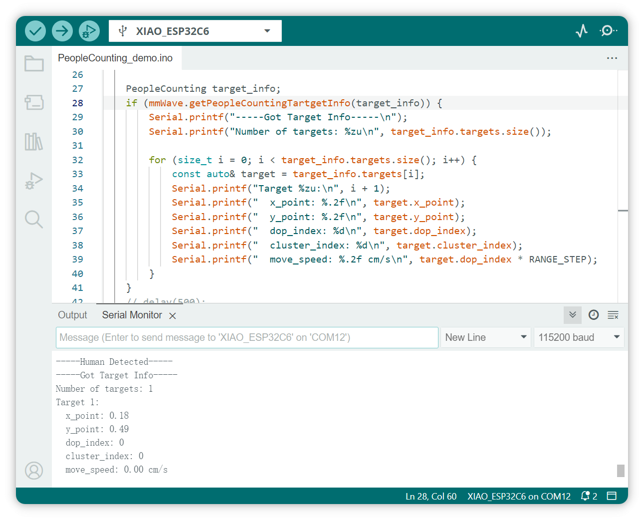Viewport: 644px width, 520px height.
Task: Start debugging with the debug play button
Action: coord(89,31)
